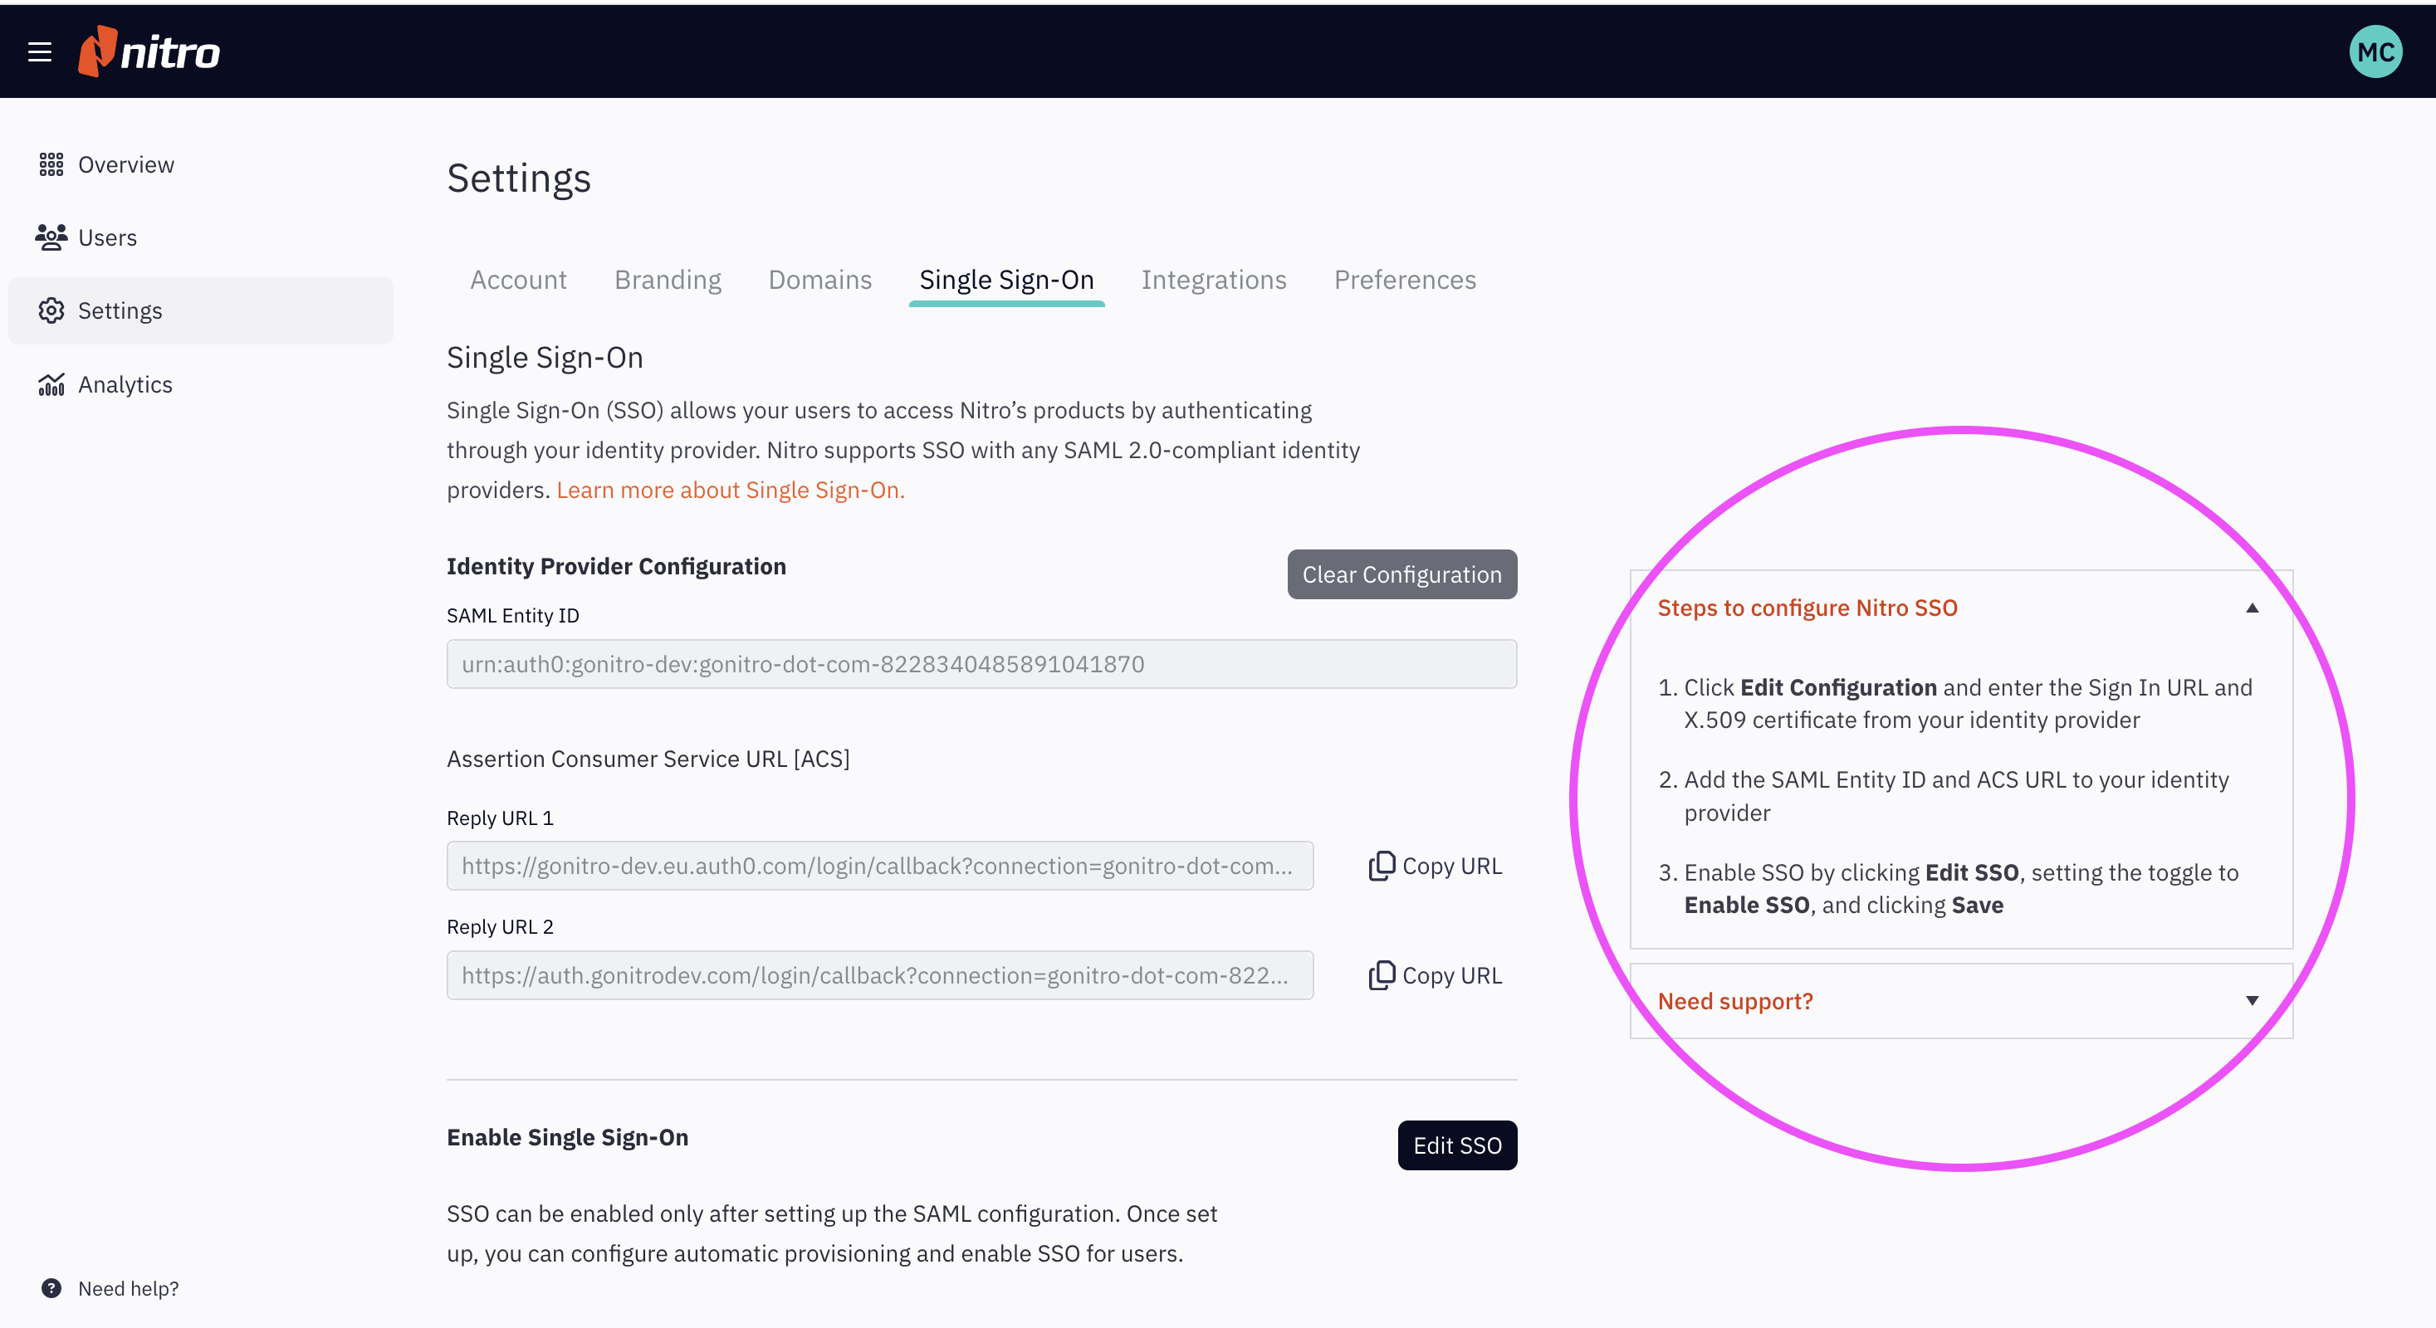Image resolution: width=2436 pixels, height=1328 pixels.
Task: Click the Settings gear icon
Action: pyautogui.click(x=51, y=311)
